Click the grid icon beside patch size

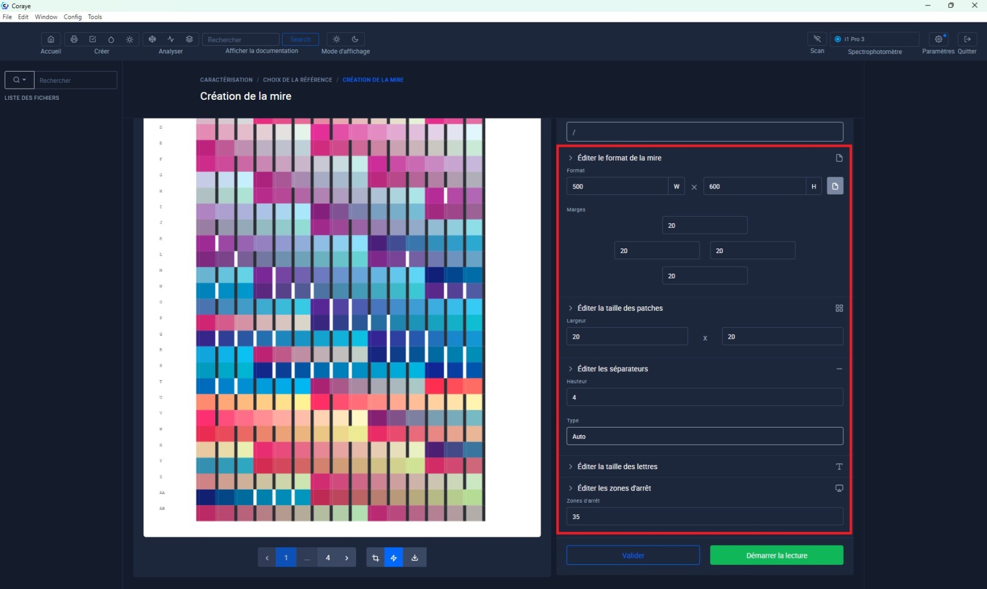[x=839, y=308]
